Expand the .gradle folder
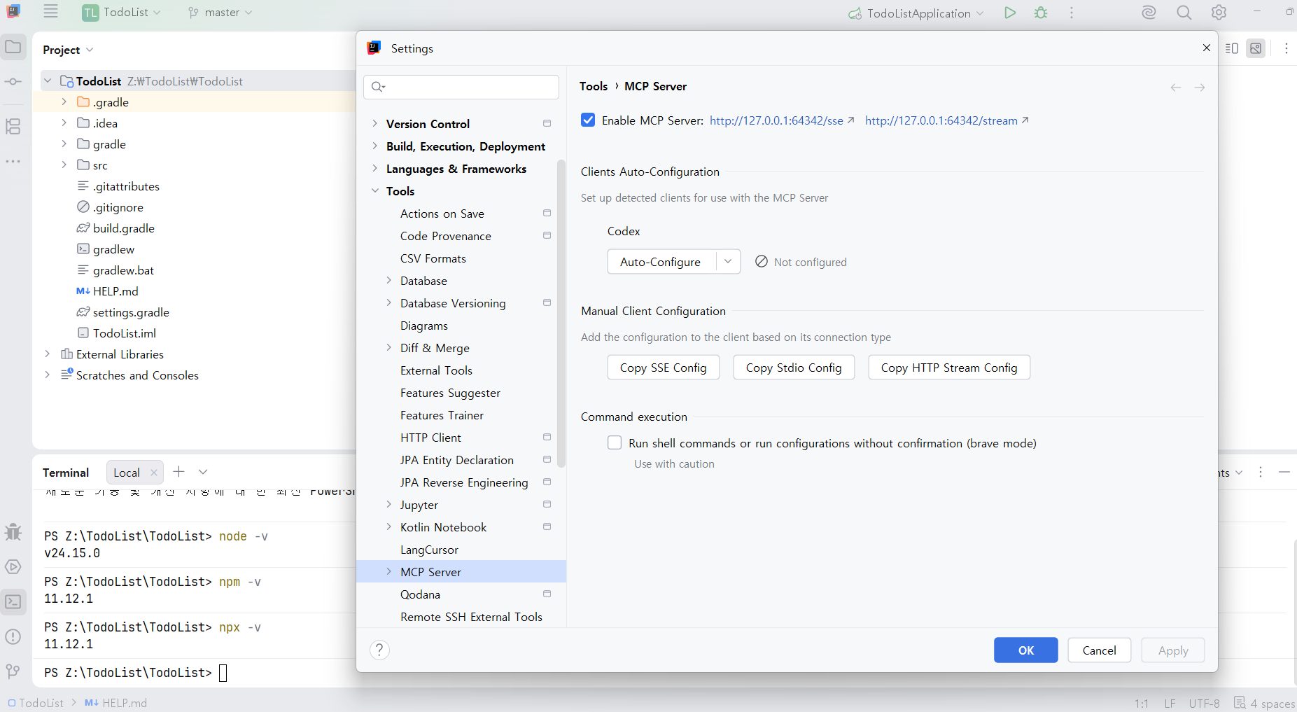This screenshot has height=712, width=1297. click(x=64, y=102)
